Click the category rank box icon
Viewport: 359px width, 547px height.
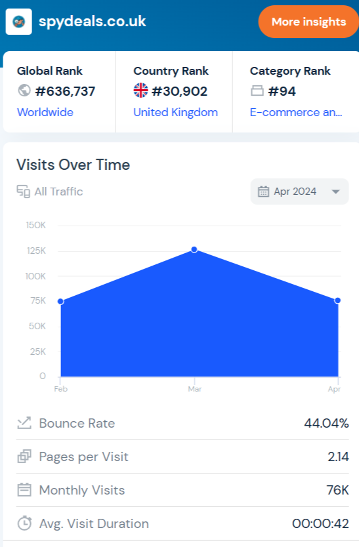point(257,91)
